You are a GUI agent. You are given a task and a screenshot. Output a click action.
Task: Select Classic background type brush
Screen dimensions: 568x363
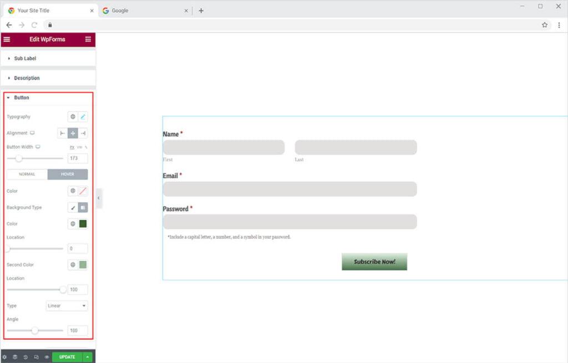[73, 207]
